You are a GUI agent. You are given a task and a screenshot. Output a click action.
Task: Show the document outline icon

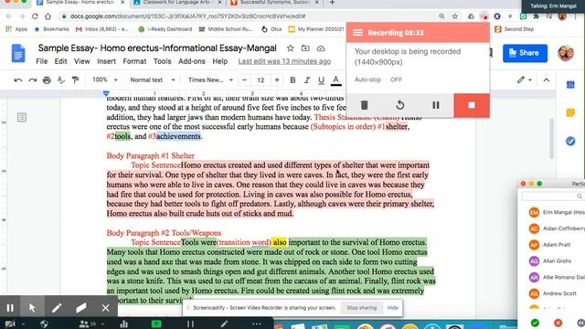(x=22, y=118)
